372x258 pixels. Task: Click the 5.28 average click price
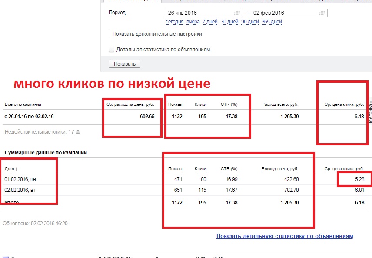[359, 179]
